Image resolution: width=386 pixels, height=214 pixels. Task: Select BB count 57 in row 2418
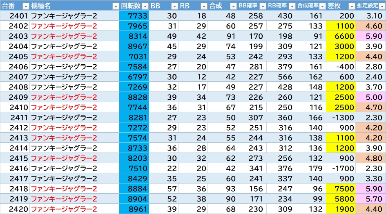(x=163, y=188)
